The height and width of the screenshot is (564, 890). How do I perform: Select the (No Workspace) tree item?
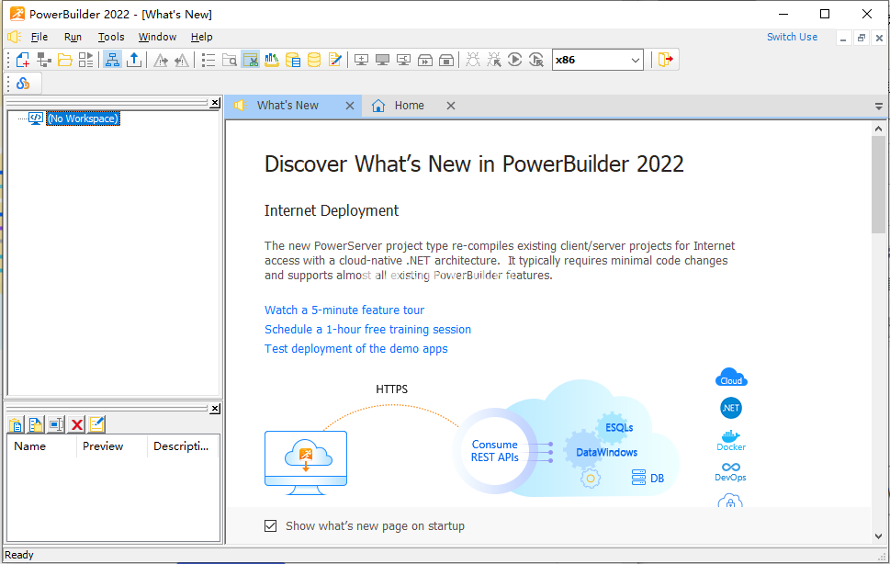click(83, 118)
